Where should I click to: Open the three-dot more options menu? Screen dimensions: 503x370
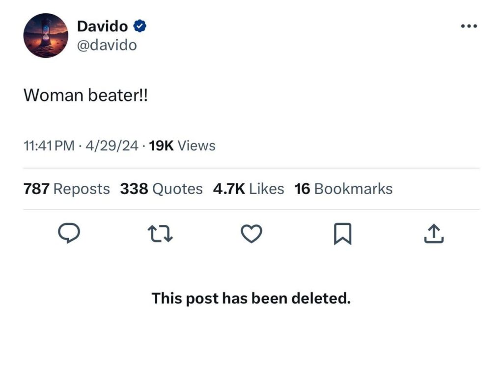469,26
